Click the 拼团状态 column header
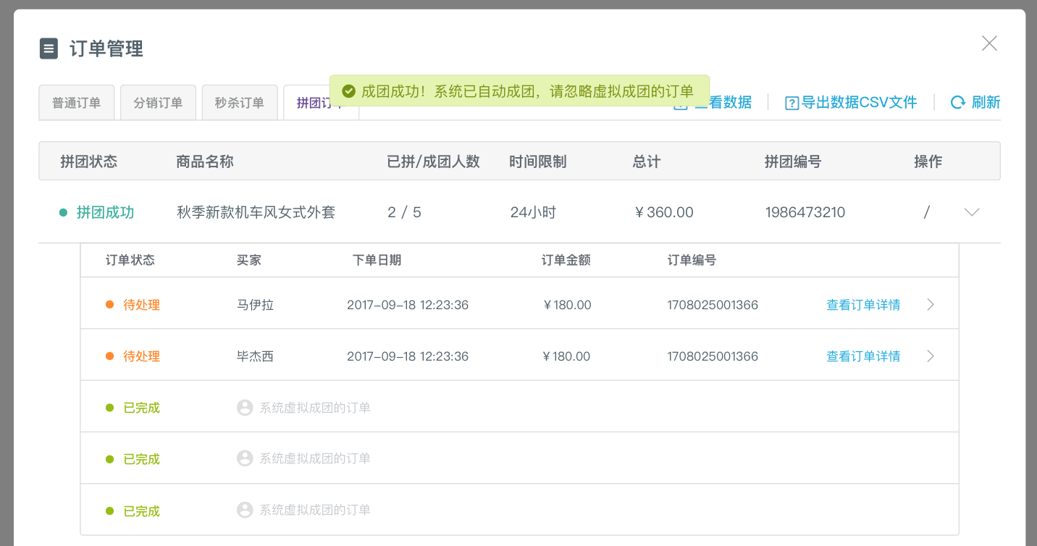The height and width of the screenshot is (546, 1037). pyautogui.click(x=88, y=161)
